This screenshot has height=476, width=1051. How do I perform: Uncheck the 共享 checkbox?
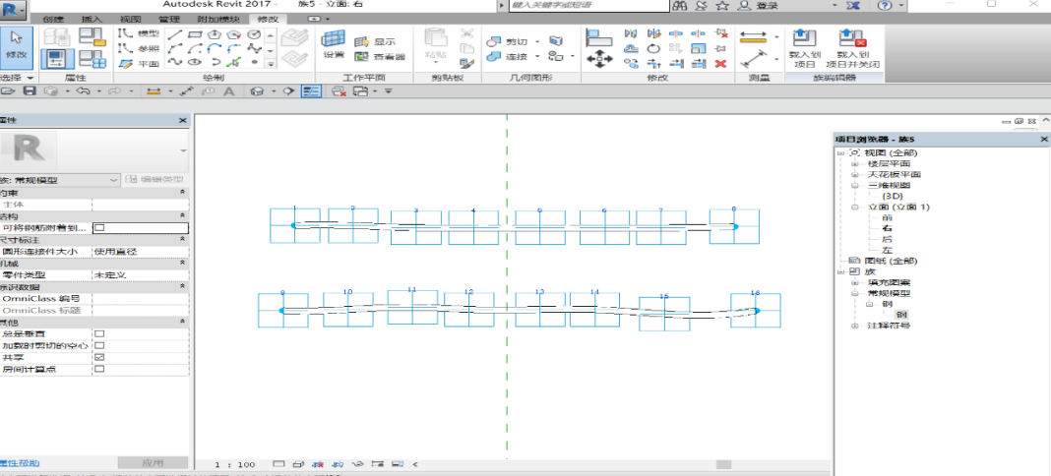coord(99,357)
